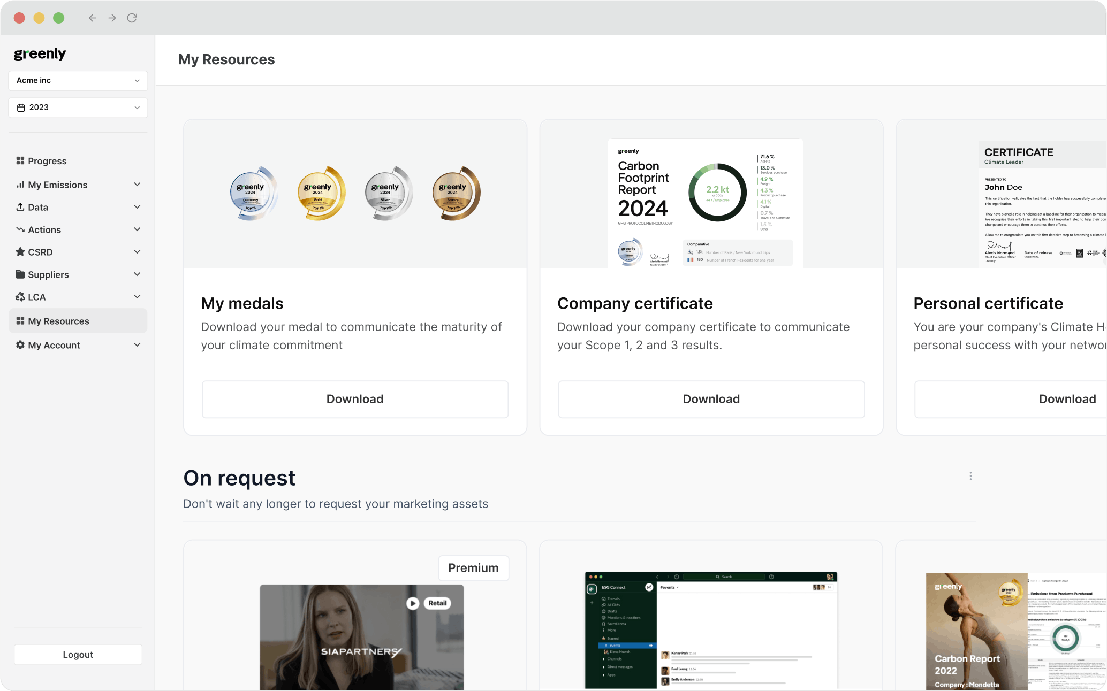The image size is (1107, 691).
Task: Open the company selector showing Acme inc
Action: coord(78,80)
